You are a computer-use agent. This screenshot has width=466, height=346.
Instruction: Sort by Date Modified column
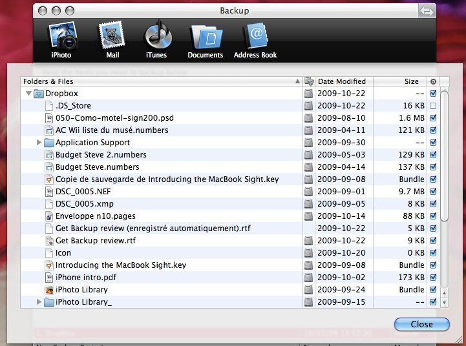click(342, 81)
